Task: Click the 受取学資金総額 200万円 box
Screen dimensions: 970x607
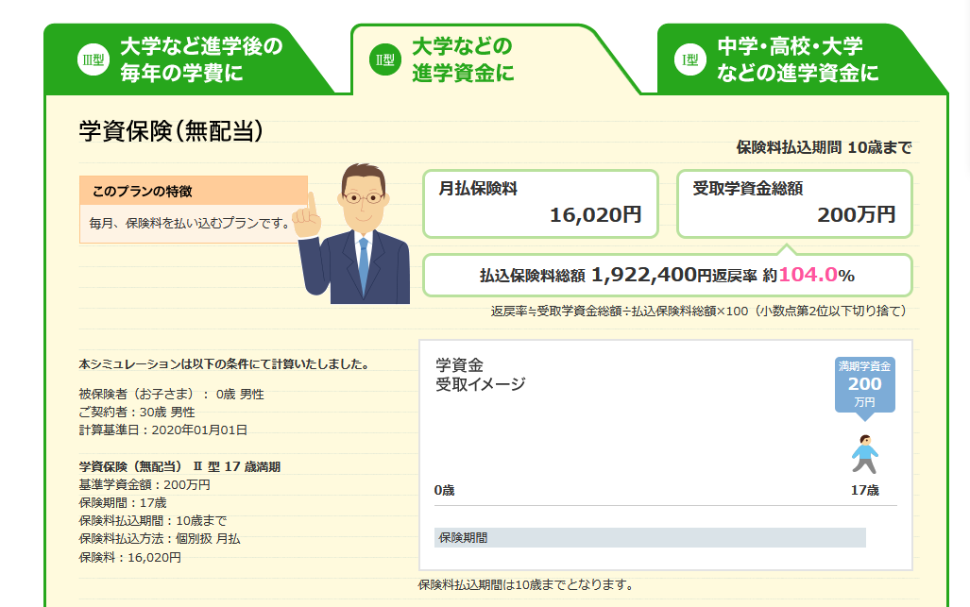Action: [x=794, y=203]
